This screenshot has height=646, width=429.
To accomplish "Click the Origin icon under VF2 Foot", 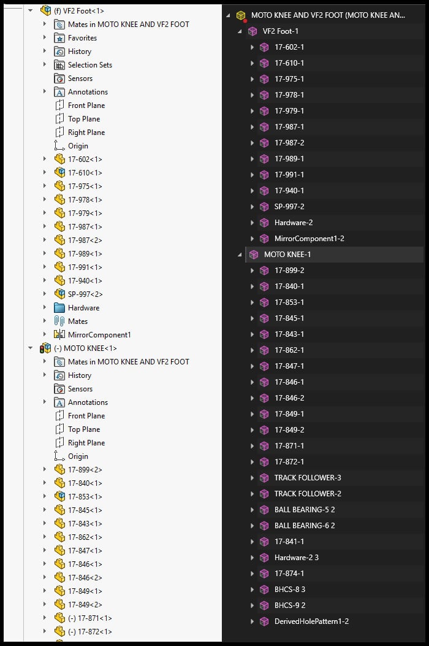I will coord(59,146).
